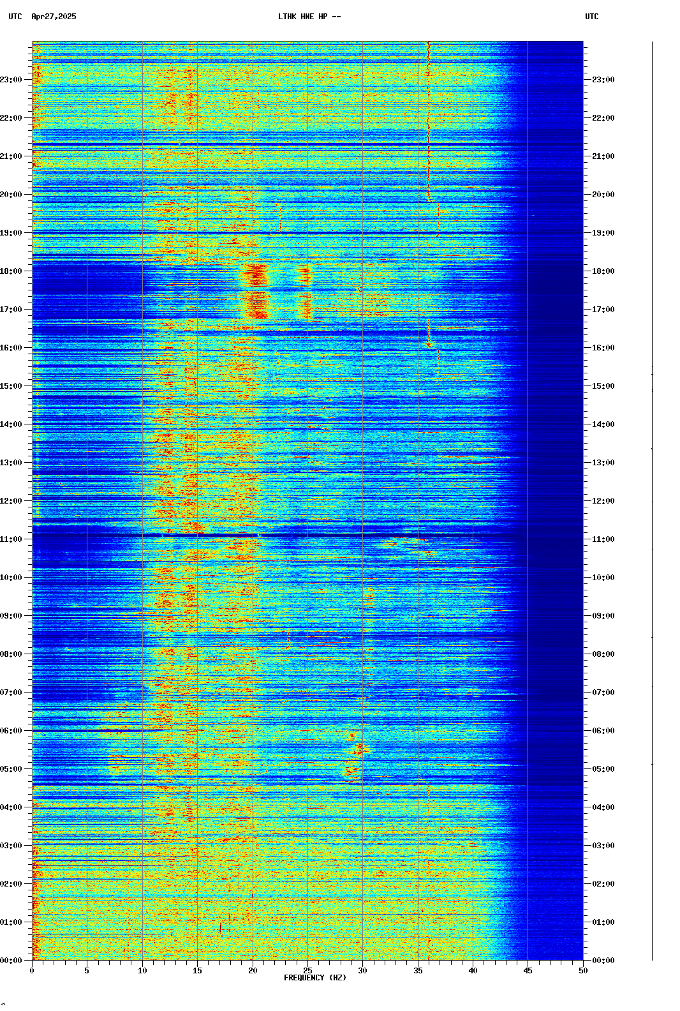This screenshot has height=1011, width=680.
Task: Click the red 20 Hz burst at 17:00
Action: pyautogui.click(x=258, y=305)
